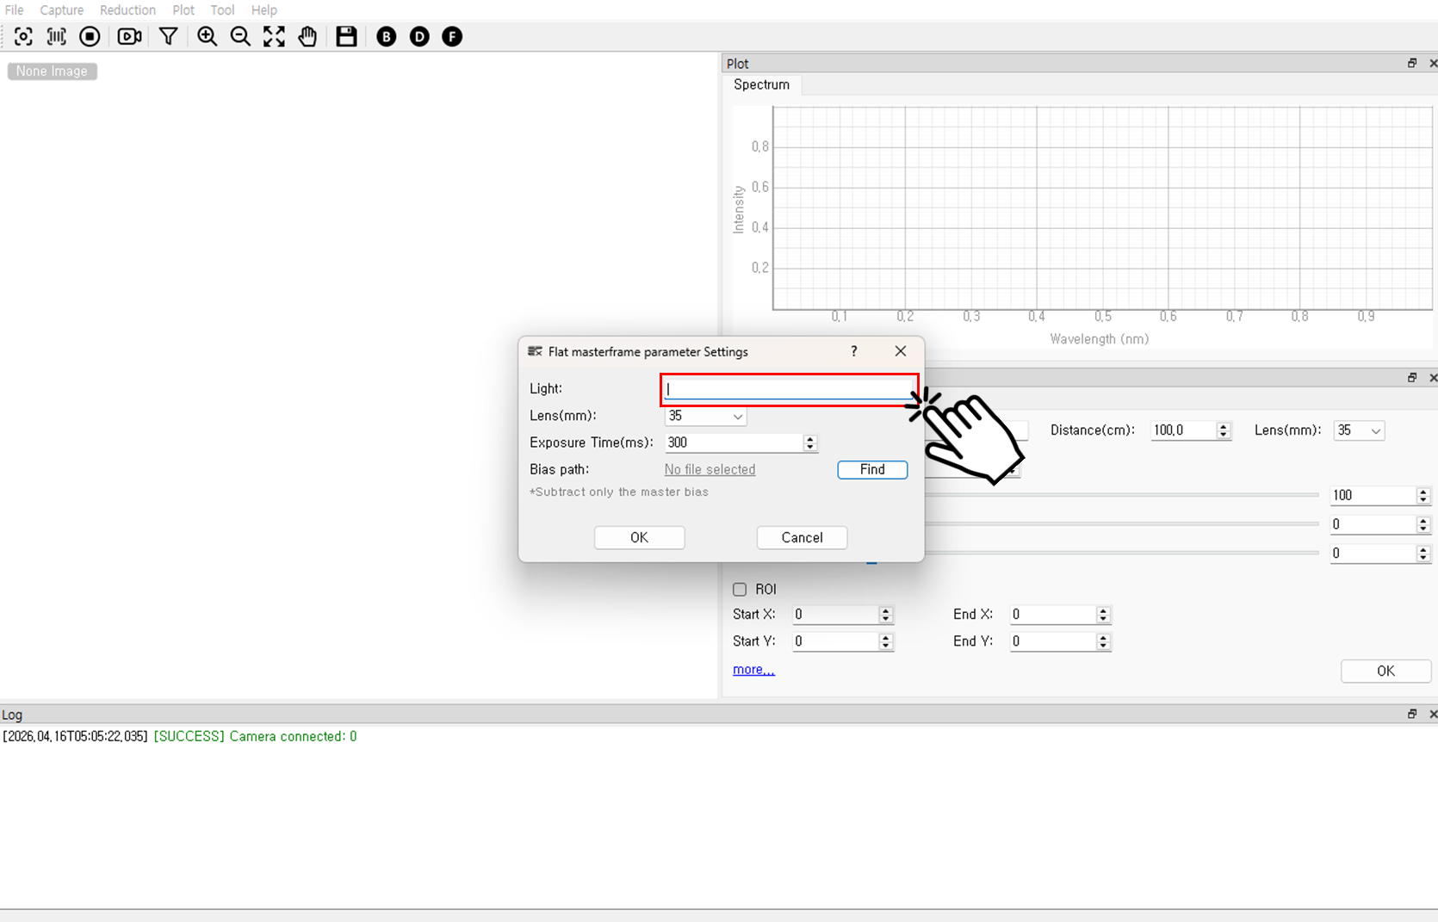Click the Wavelength (nm) axis label
The image size is (1438, 922).
point(1099,339)
